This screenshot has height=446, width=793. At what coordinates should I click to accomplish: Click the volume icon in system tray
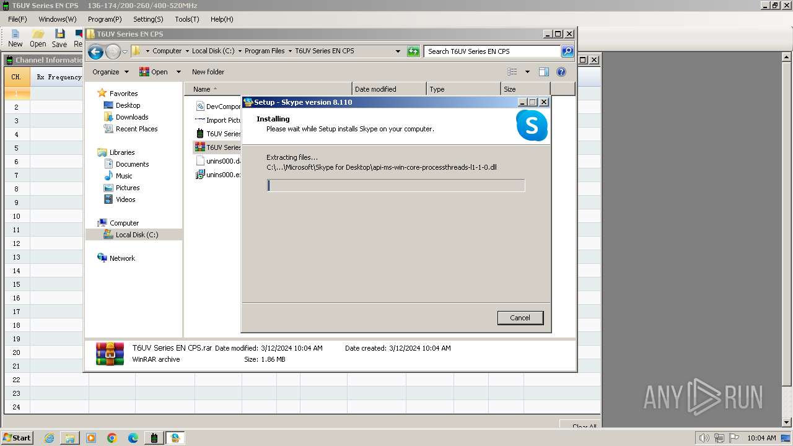click(704, 438)
